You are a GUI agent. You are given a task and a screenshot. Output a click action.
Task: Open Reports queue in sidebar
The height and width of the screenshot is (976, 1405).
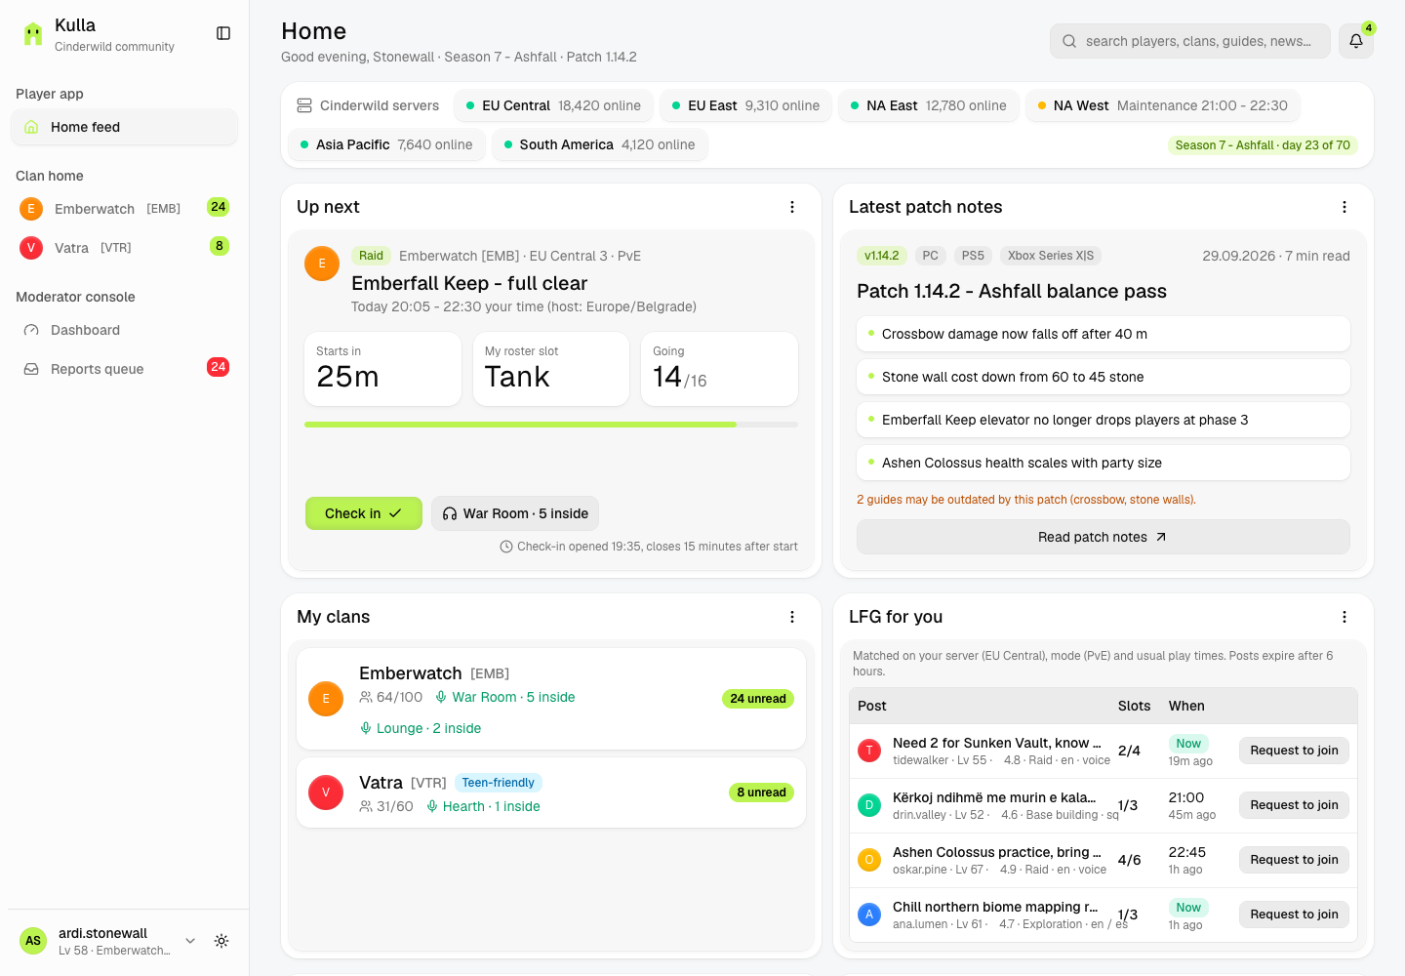(x=124, y=369)
